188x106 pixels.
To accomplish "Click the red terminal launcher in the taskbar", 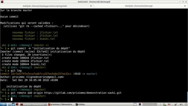I will pyautogui.click(x=17, y=104).
